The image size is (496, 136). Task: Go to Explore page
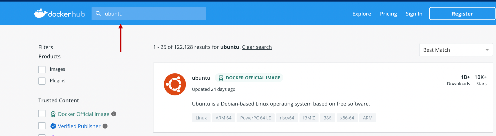(x=362, y=14)
